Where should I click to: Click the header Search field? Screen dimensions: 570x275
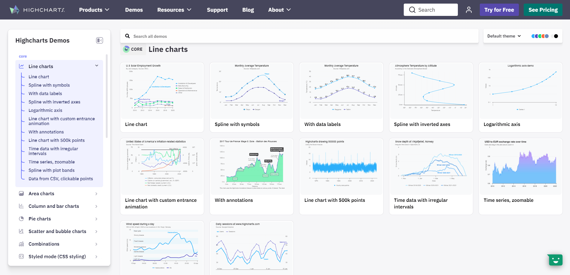[431, 10]
